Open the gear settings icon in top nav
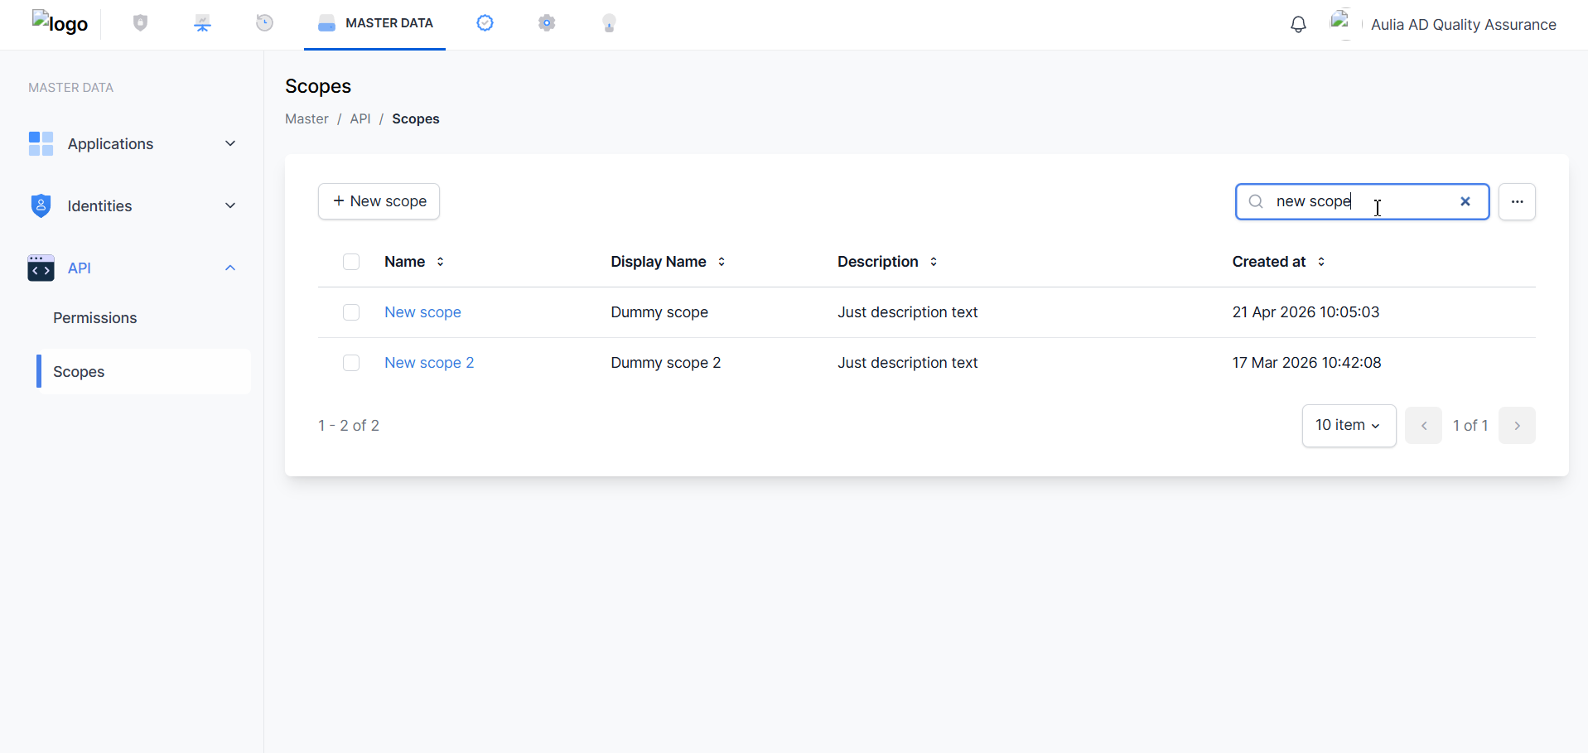Image resolution: width=1588 pixels, height=753 pixels. tap(547, 23)
